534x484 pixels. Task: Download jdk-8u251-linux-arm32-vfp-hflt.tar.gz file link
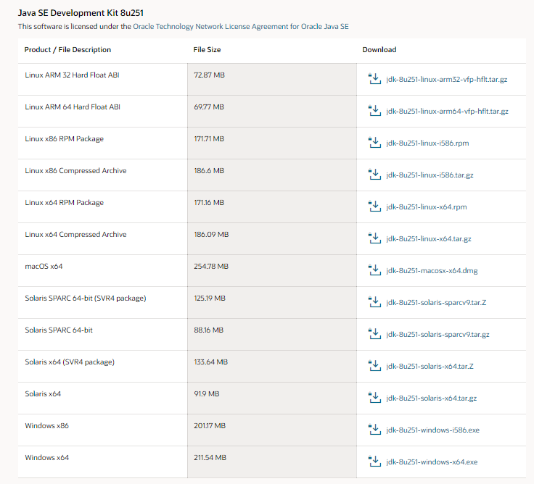(446, 80)
